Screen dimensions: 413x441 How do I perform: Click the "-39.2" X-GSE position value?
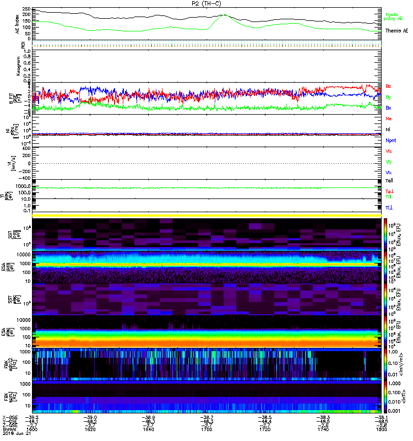pos(32,418)
